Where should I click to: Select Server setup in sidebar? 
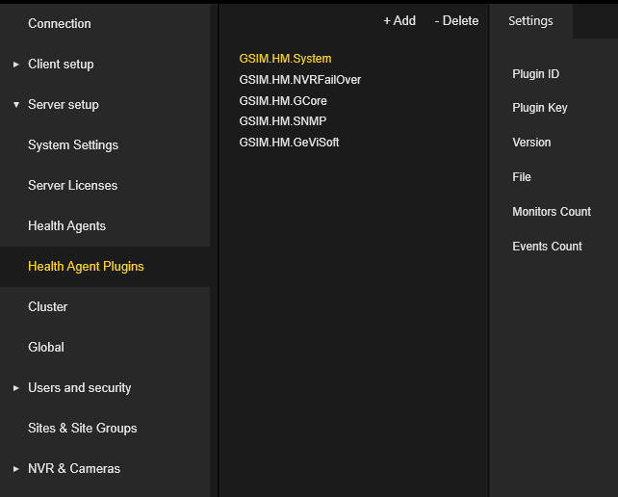[x=64, y=105]
